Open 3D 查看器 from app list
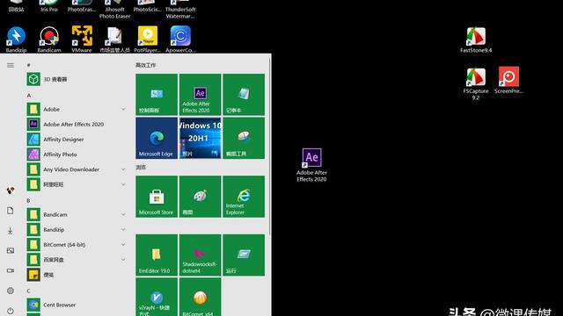This screenshot has height=316, width=563. pyautogui.click(x=77, y=79)
